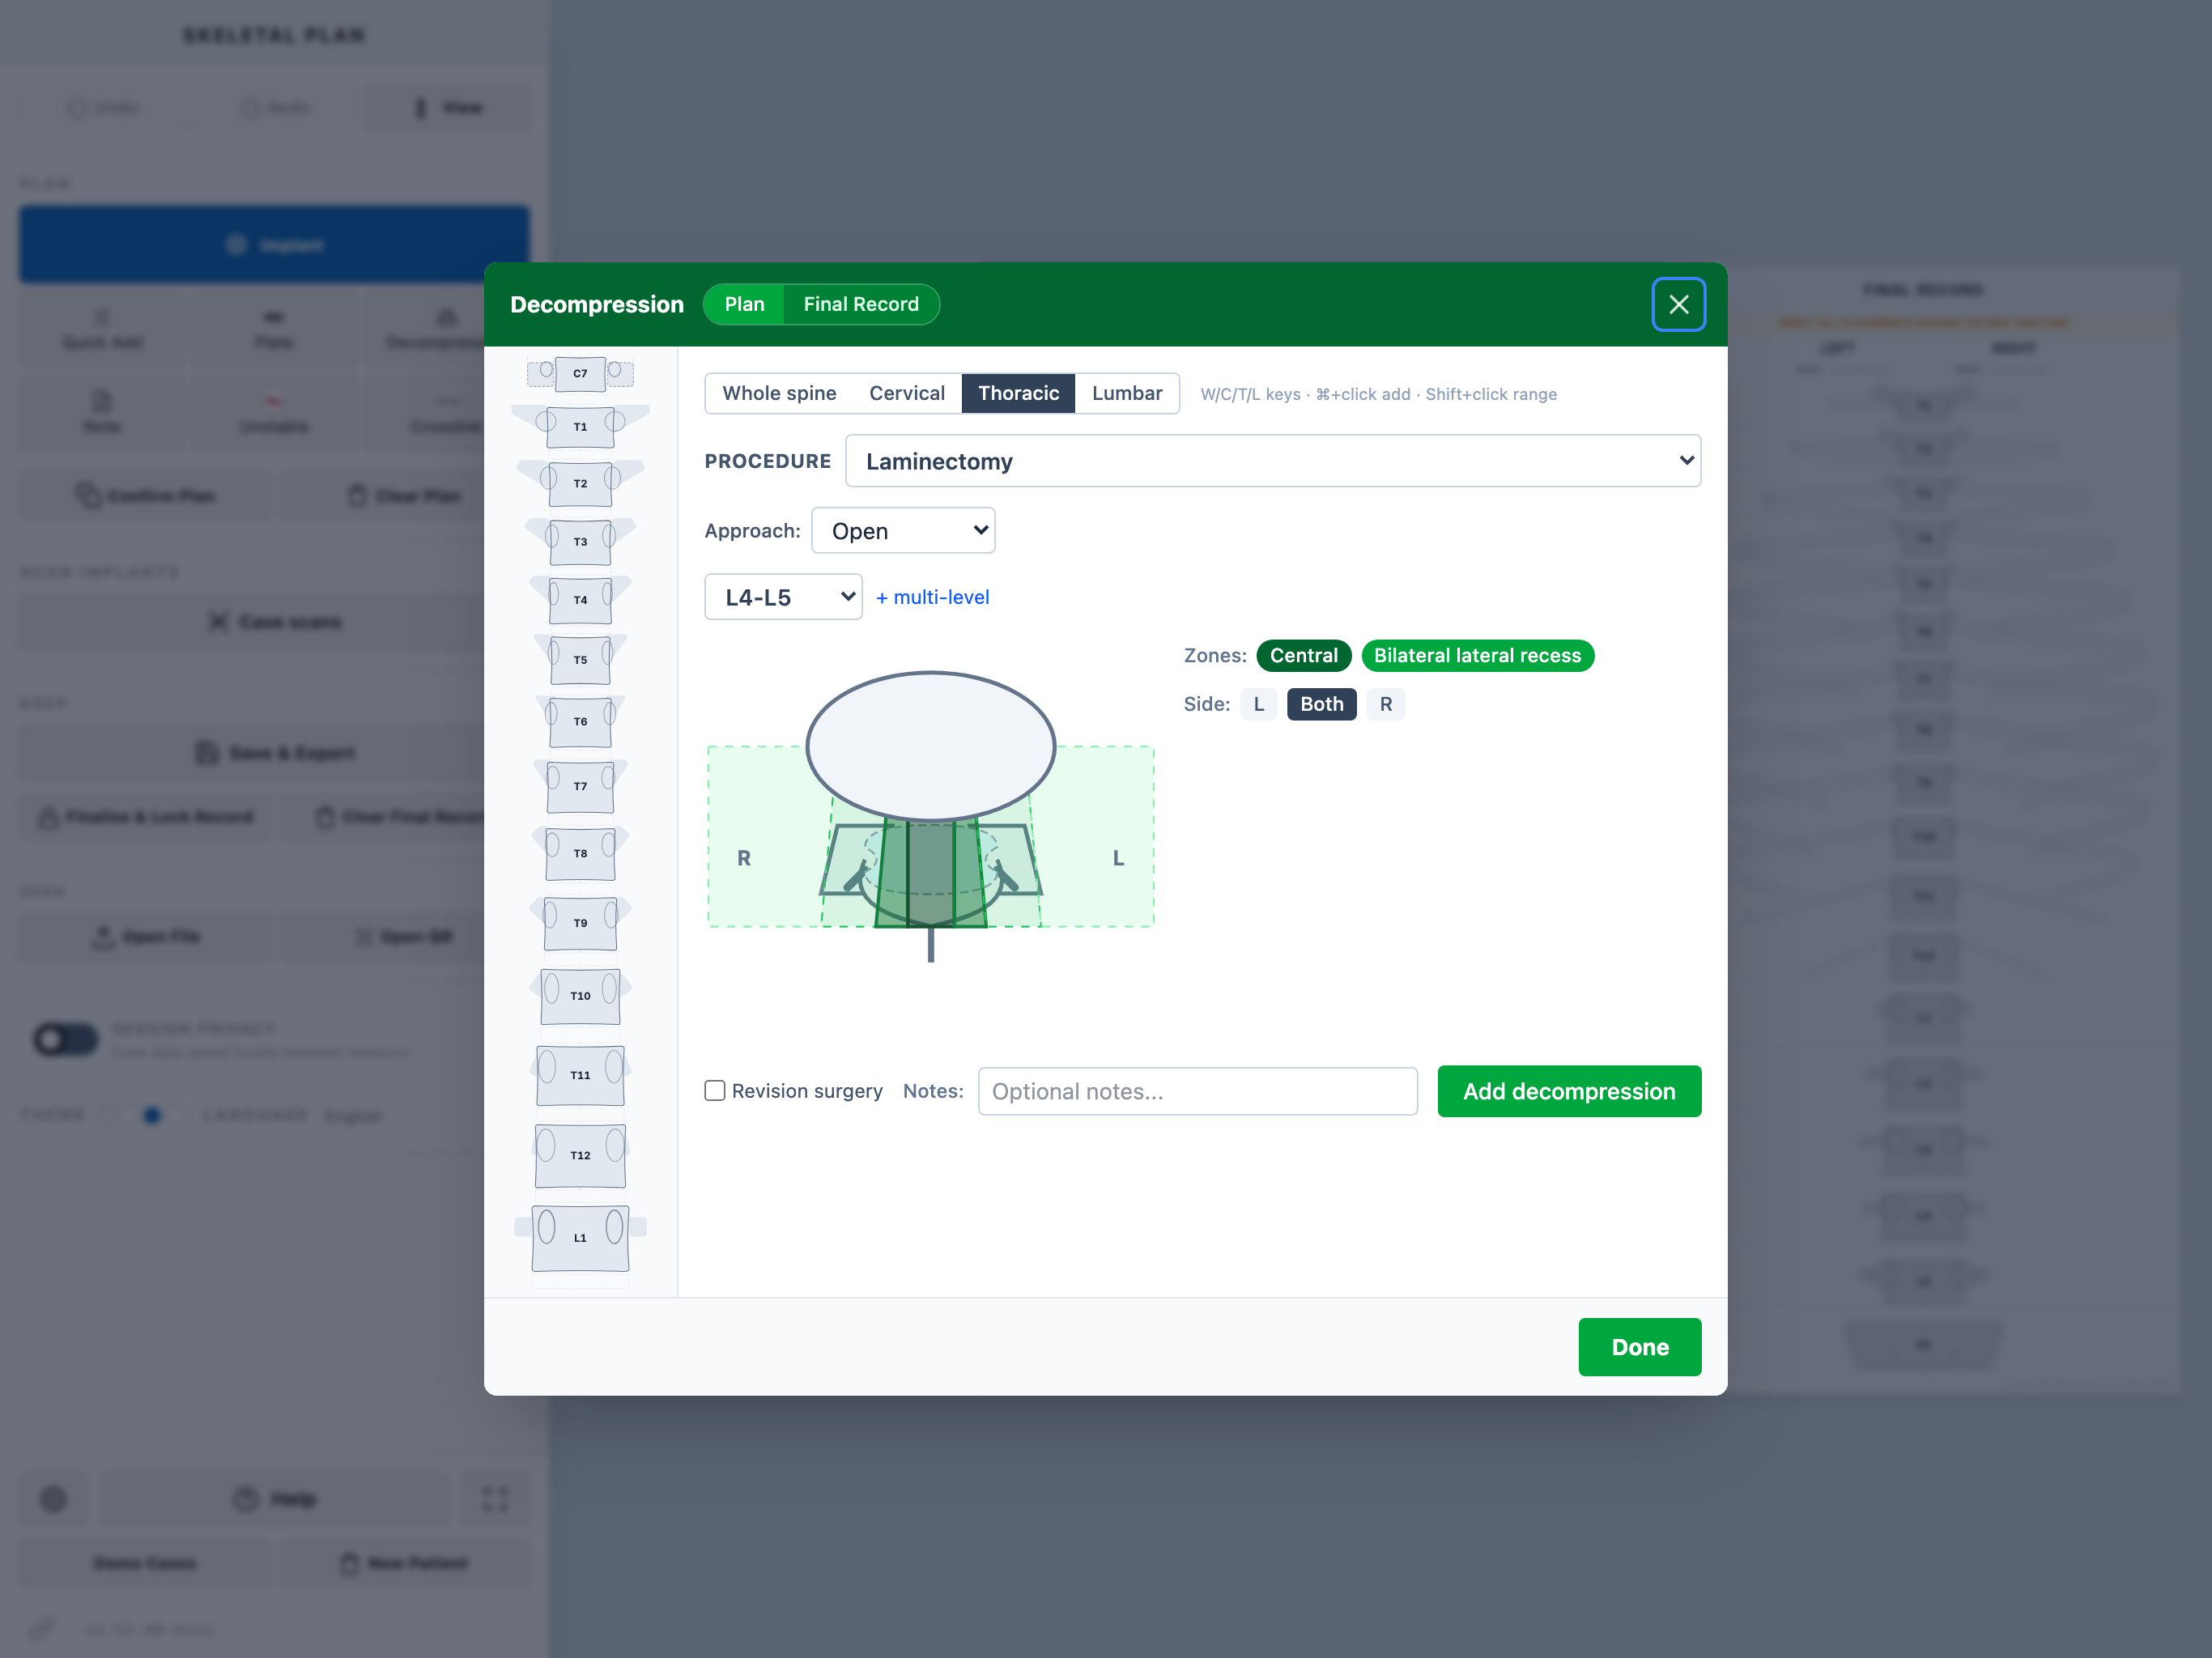
Task: Toggle the Central zone chip
Action: point(1303,656)
